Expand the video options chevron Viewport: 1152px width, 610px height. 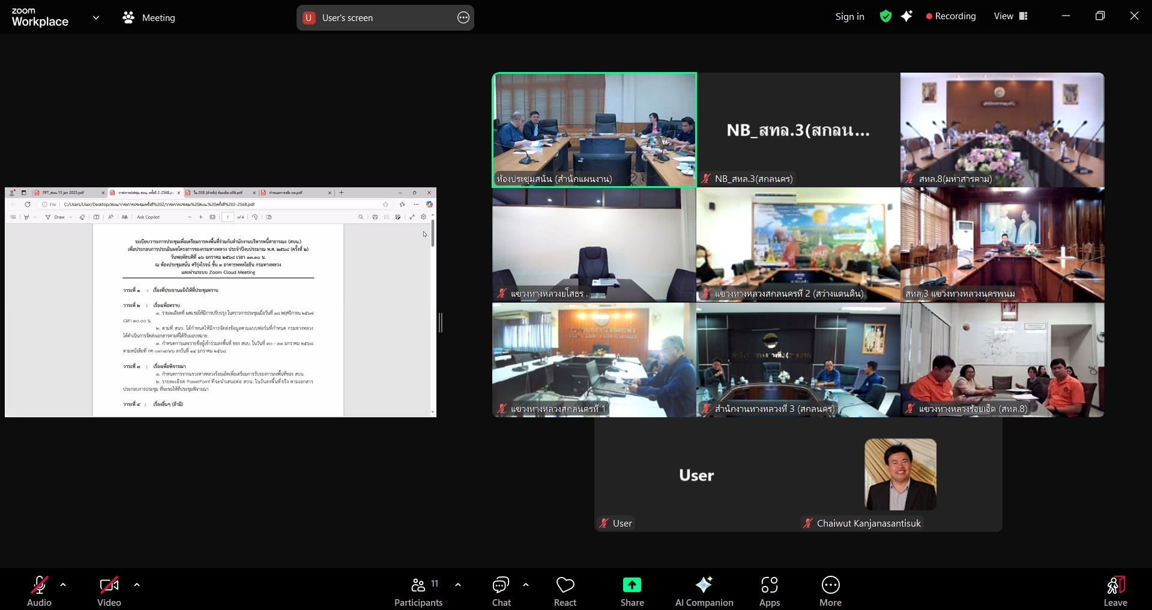click(137, 585)
